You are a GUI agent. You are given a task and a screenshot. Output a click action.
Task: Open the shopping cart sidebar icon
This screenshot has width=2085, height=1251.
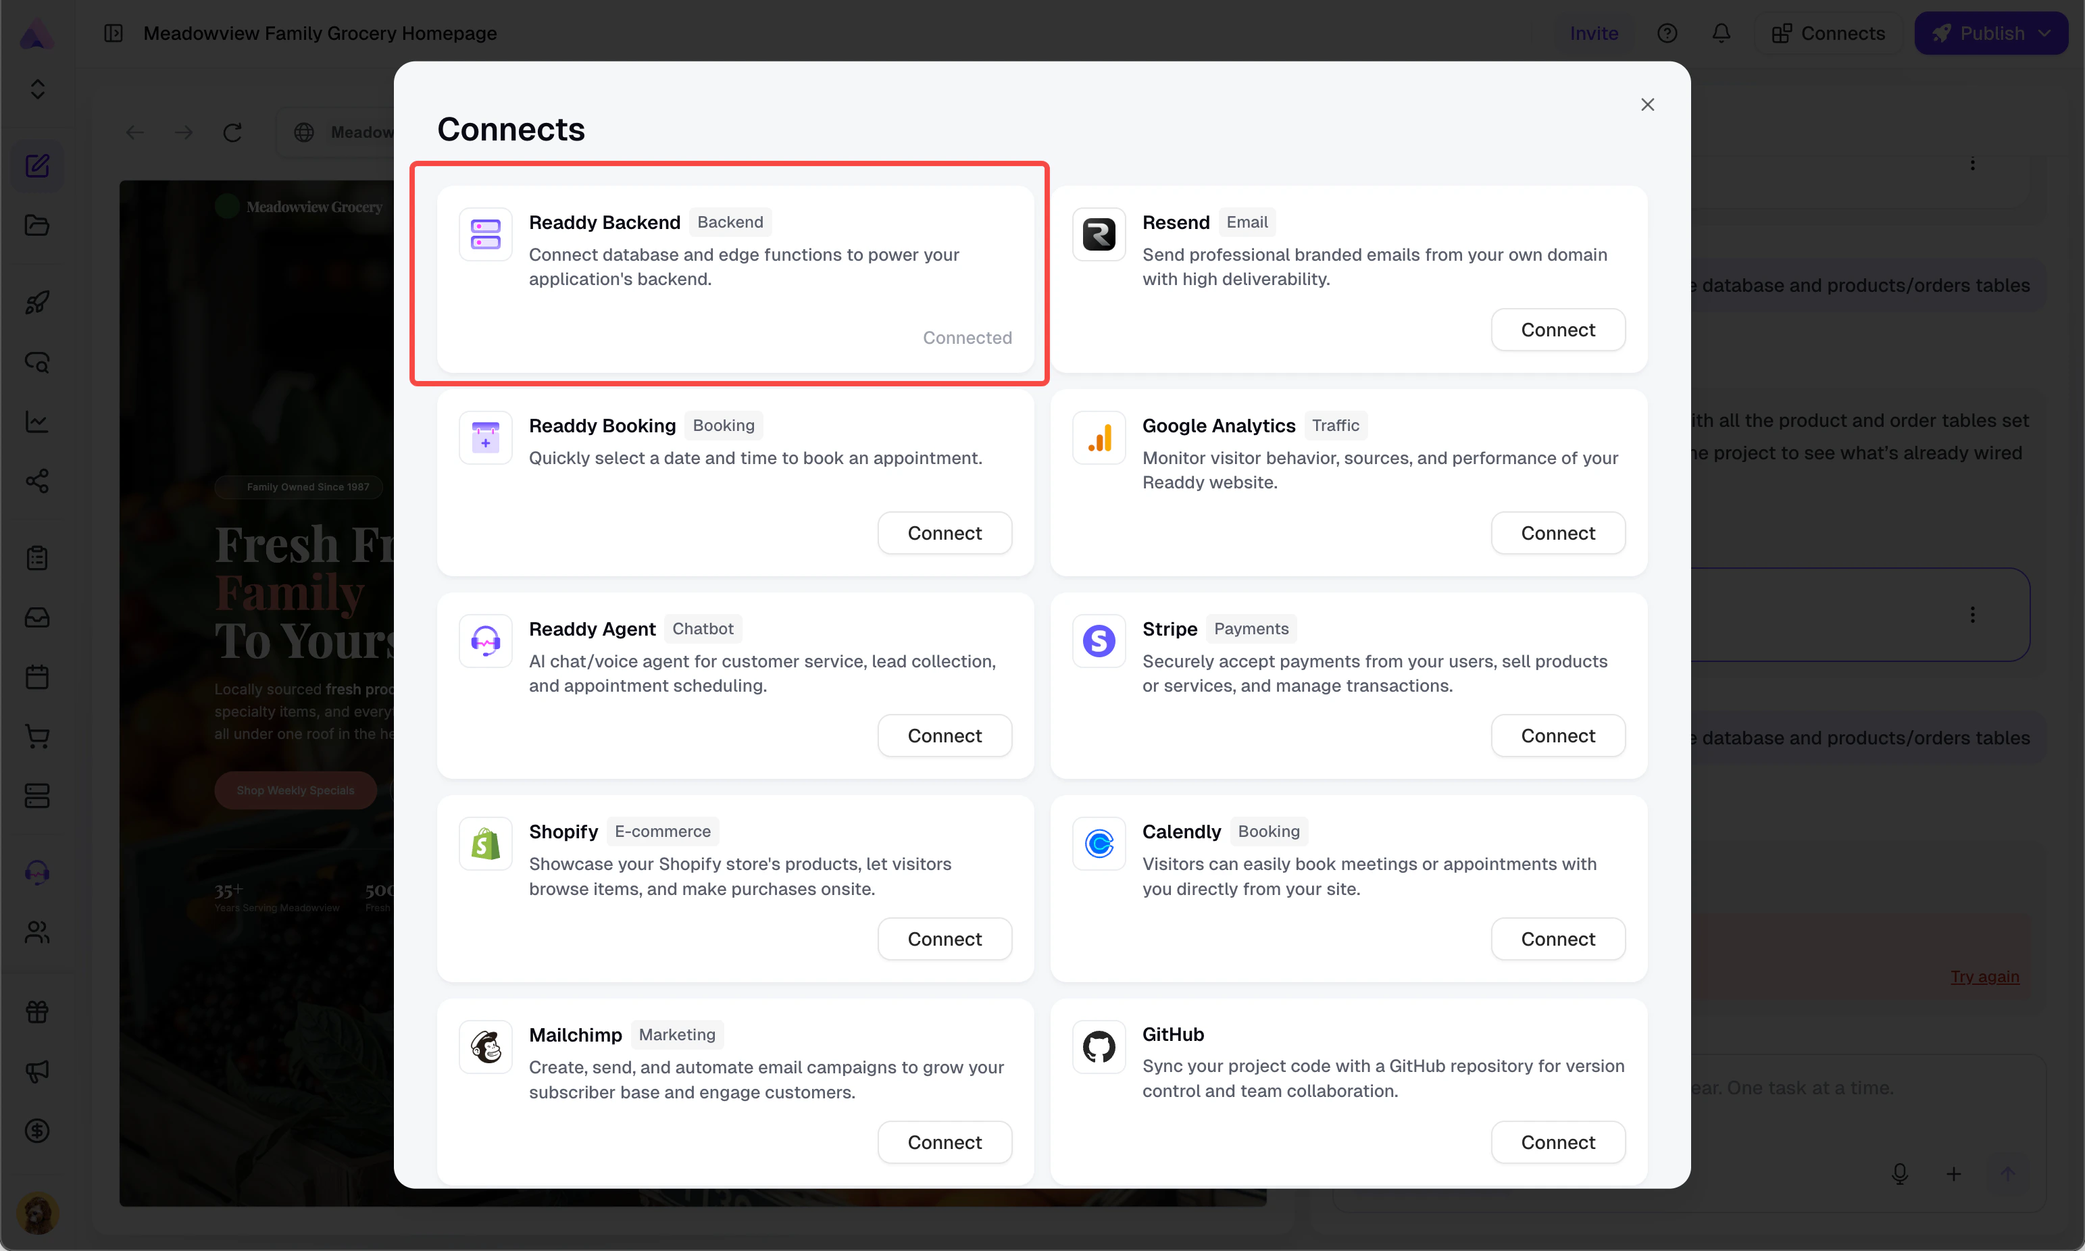(x=37, y=737)
